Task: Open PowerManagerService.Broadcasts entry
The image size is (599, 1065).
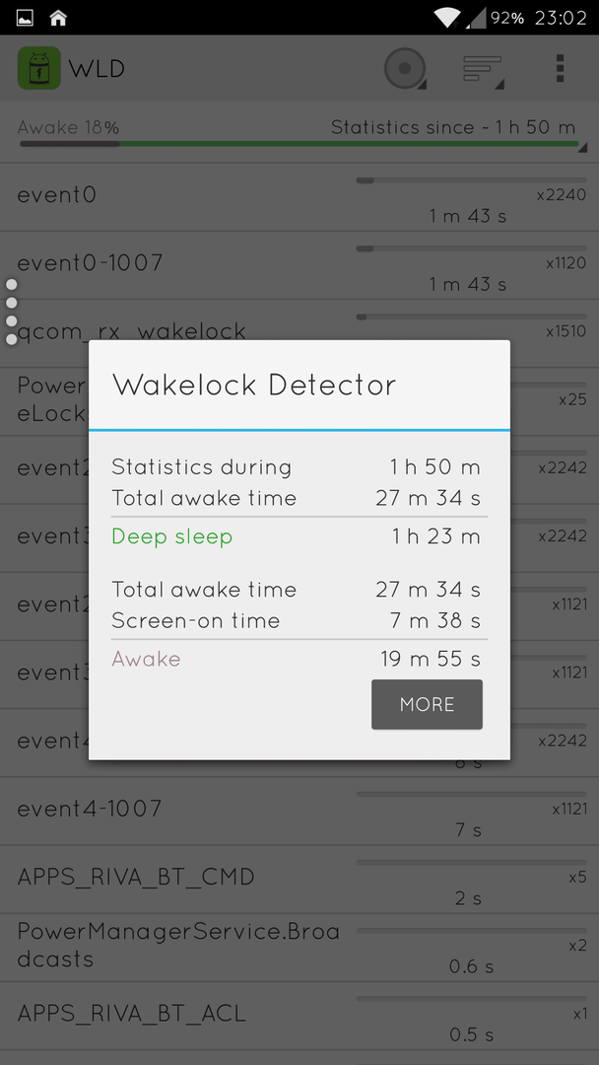Action: [x=299, y=947]
